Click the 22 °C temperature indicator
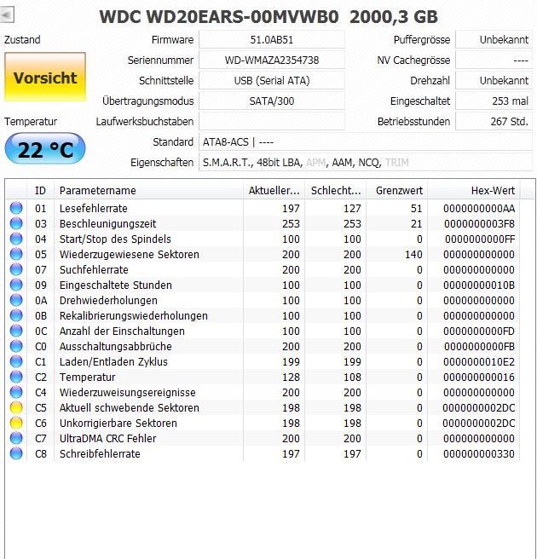 [x=45, y=149]
